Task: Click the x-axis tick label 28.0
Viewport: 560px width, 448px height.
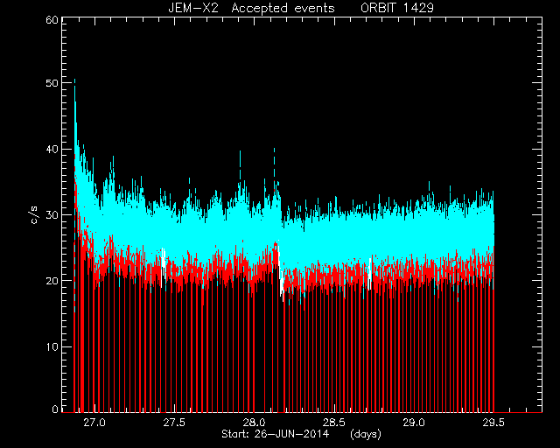Action: pos(255,423)
